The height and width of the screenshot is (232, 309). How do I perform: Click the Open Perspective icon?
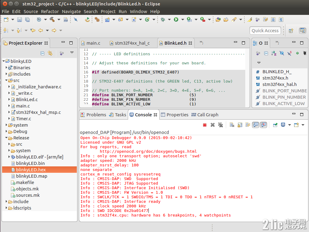291,31
